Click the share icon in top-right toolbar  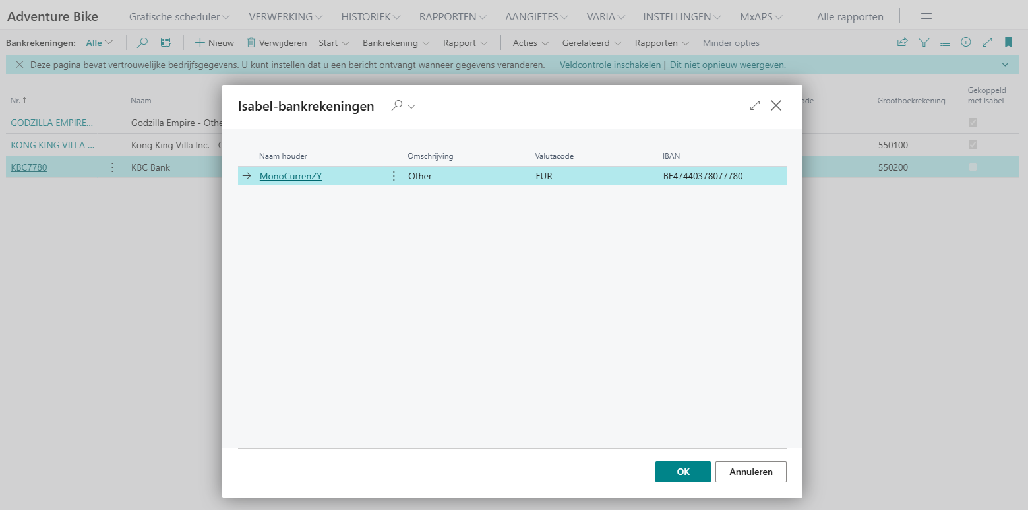(x=902, y=43)
